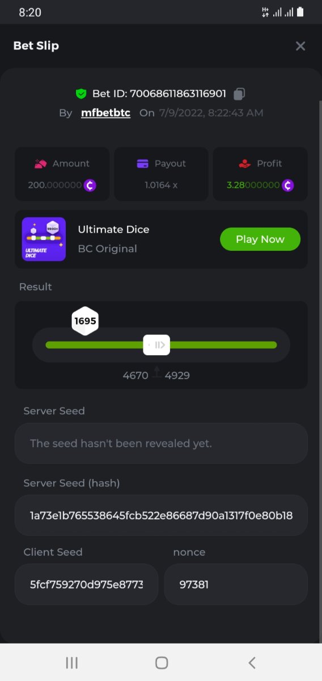Viewport: 322px width, 681px height.
Task: Tap the currency coin icon beside the 3.28 profit
Action: pos(288,185)
